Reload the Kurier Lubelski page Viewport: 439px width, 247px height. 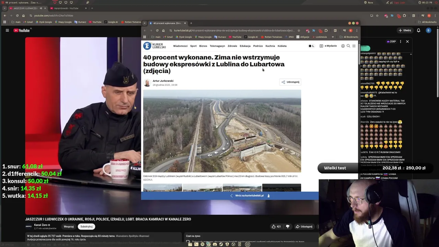coord(157,31)
